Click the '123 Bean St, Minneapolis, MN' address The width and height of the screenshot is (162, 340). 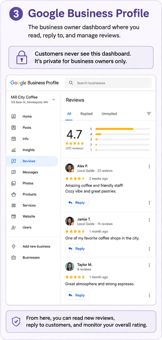point(29,102)
